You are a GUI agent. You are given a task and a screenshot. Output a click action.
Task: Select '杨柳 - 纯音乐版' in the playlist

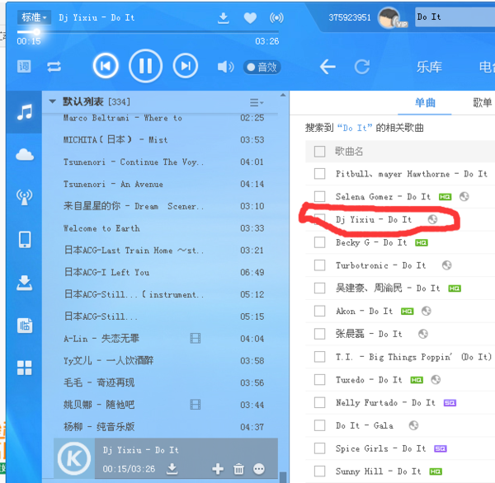[x=99, y=426]
